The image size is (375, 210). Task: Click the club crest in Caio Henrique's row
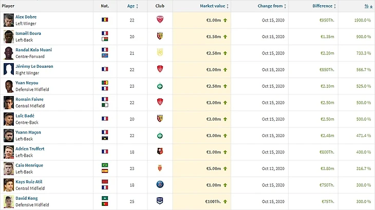160,167
